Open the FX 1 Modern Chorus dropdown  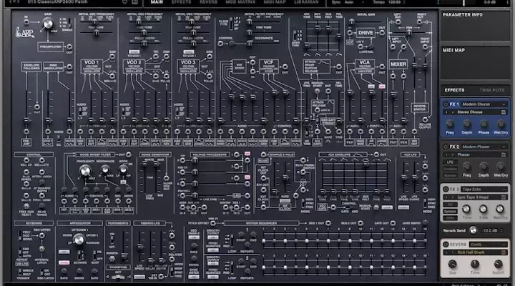tap(484, 104)
